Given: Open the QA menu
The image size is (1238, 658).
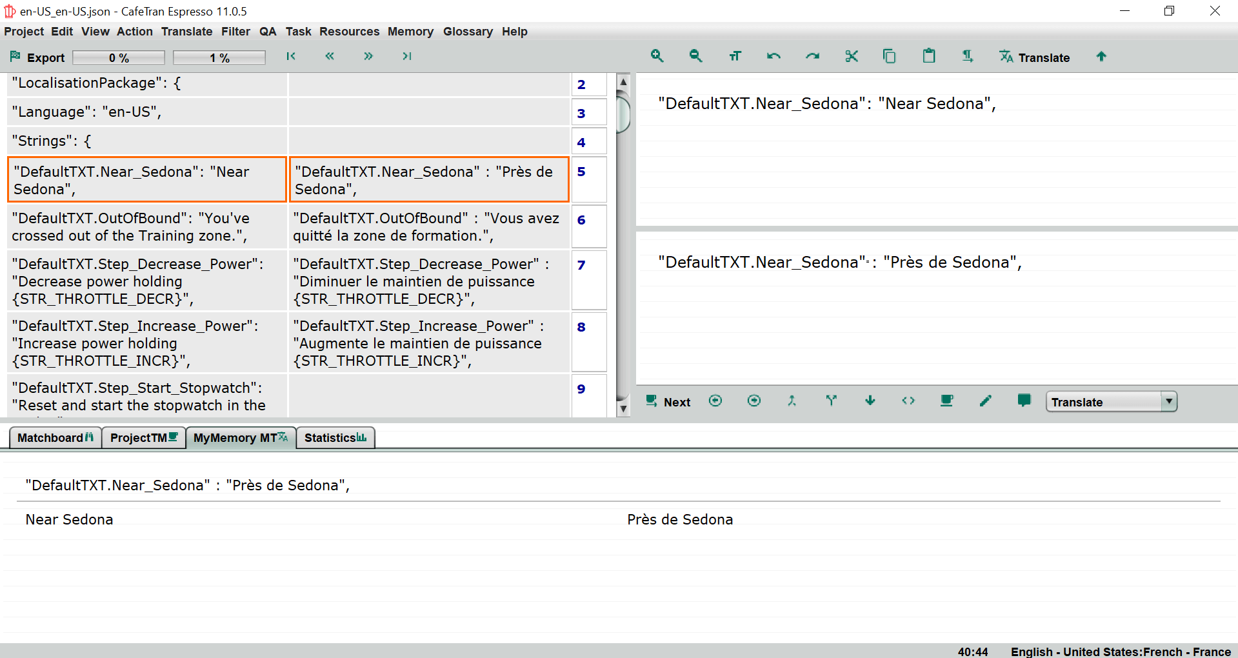Looking at the screenshot, I should tap(268, 32).
